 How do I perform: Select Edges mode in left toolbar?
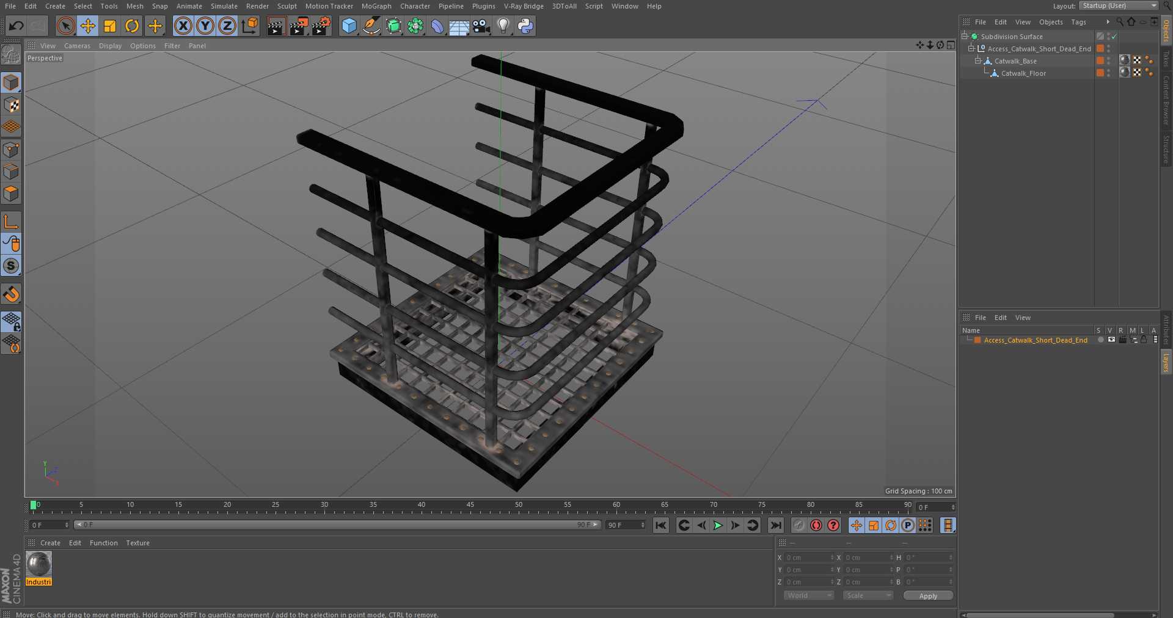click(x=11, y=172)
